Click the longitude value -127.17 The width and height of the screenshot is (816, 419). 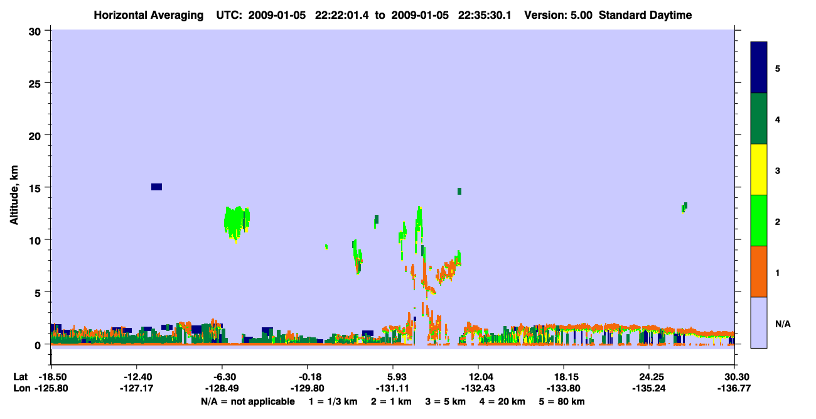click(x=136, y=388)
